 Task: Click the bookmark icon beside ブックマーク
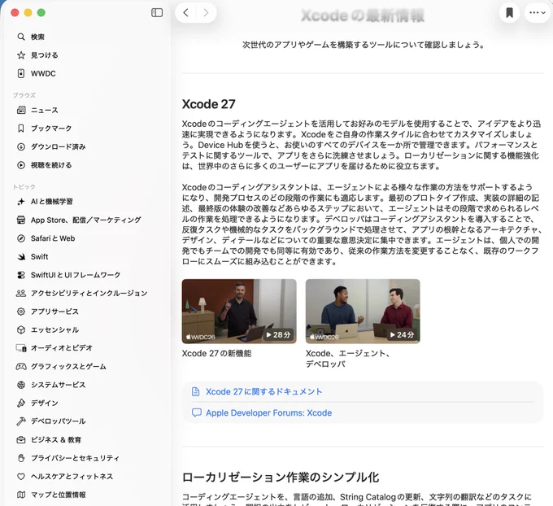click(x=21, y=128)
